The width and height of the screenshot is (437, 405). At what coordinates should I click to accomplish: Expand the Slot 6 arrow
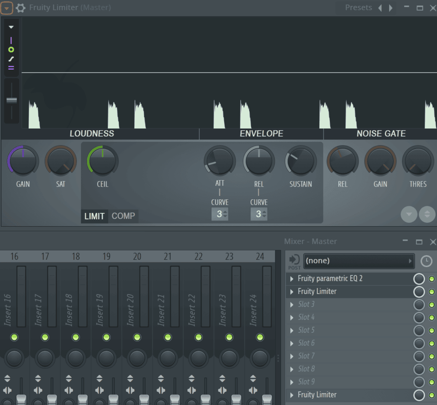point(292,344)
